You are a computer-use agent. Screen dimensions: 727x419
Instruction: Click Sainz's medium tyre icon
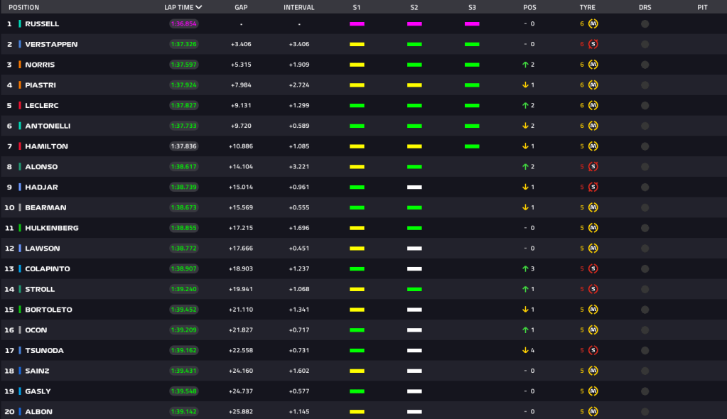(593, 370)
